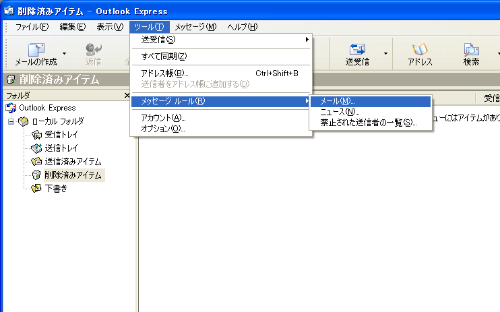Image resolution: width=500 pixels, height=312 pixels.
Task: Open the アドレス (Addresses) book icon
Action: (x=420, y=51)
